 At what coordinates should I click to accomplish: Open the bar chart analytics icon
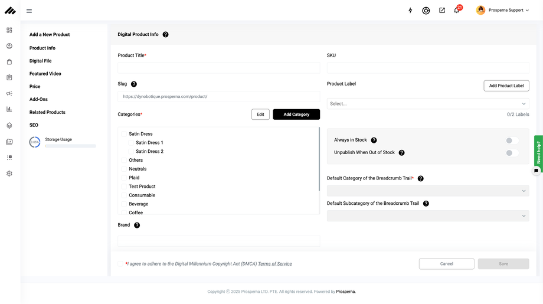pos(9,109)
